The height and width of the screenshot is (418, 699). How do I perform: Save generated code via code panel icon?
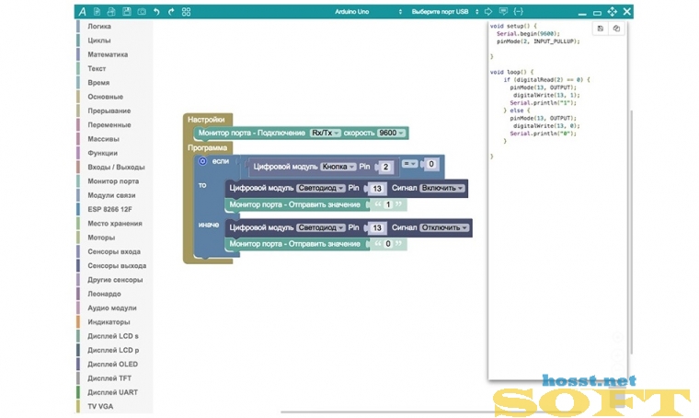pos(601,29)
